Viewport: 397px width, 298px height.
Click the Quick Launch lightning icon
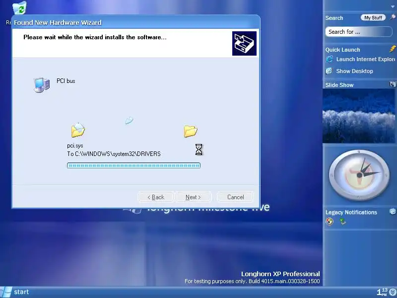(393, 49)
